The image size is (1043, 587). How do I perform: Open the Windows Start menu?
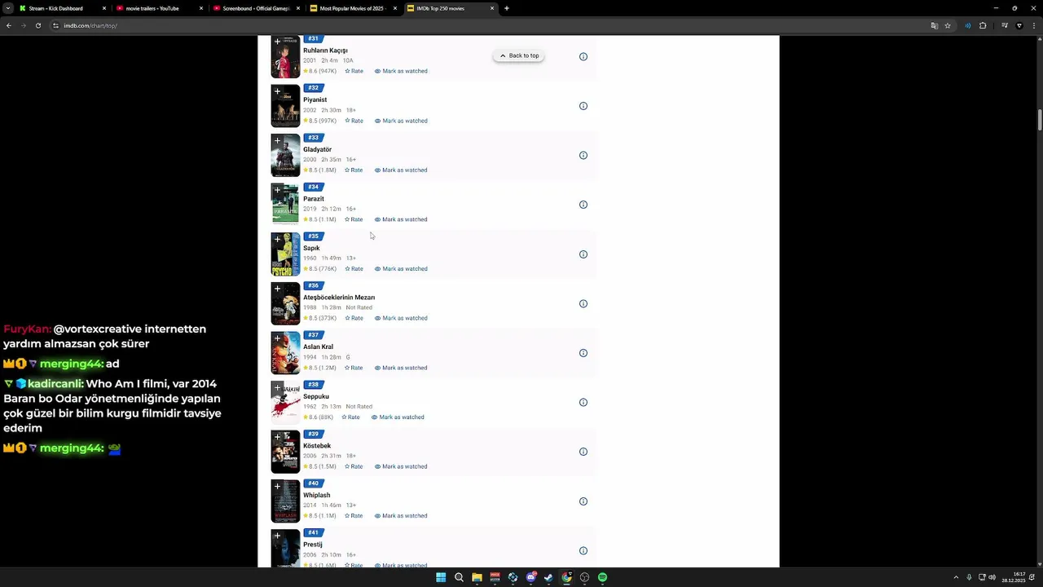click(441, 577)
